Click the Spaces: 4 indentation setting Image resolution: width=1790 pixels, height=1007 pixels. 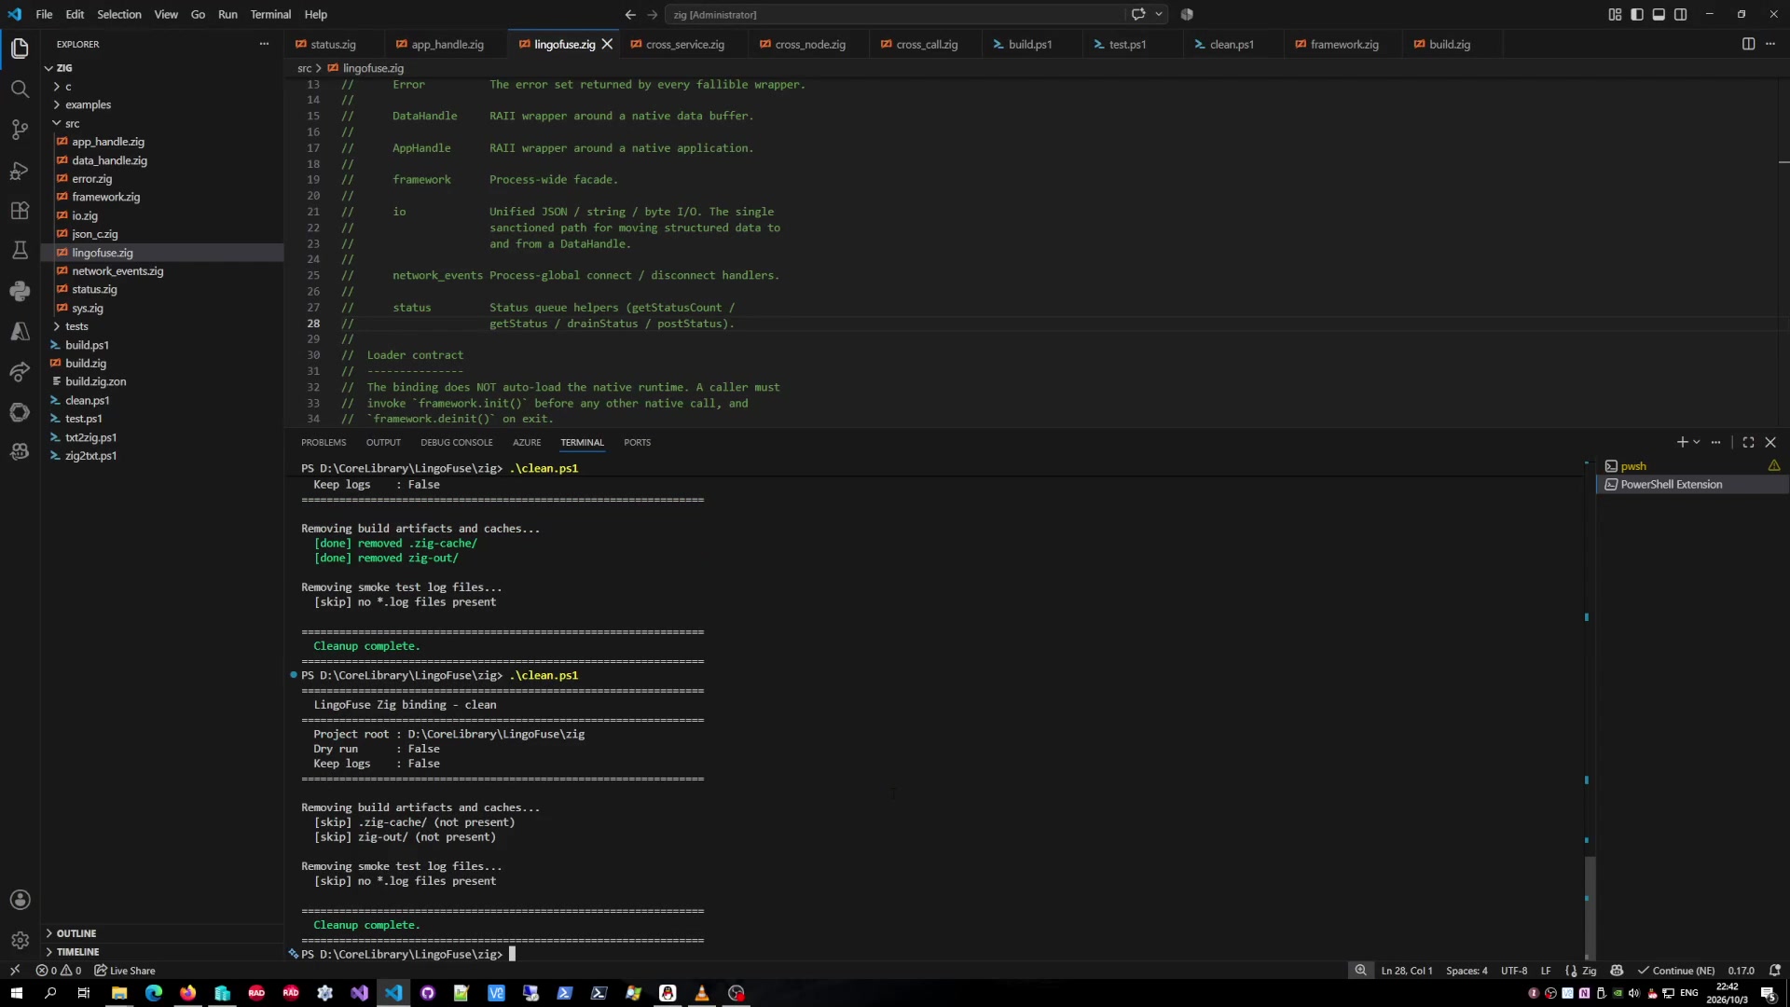pyautogui.click(x=1466, y=971)
